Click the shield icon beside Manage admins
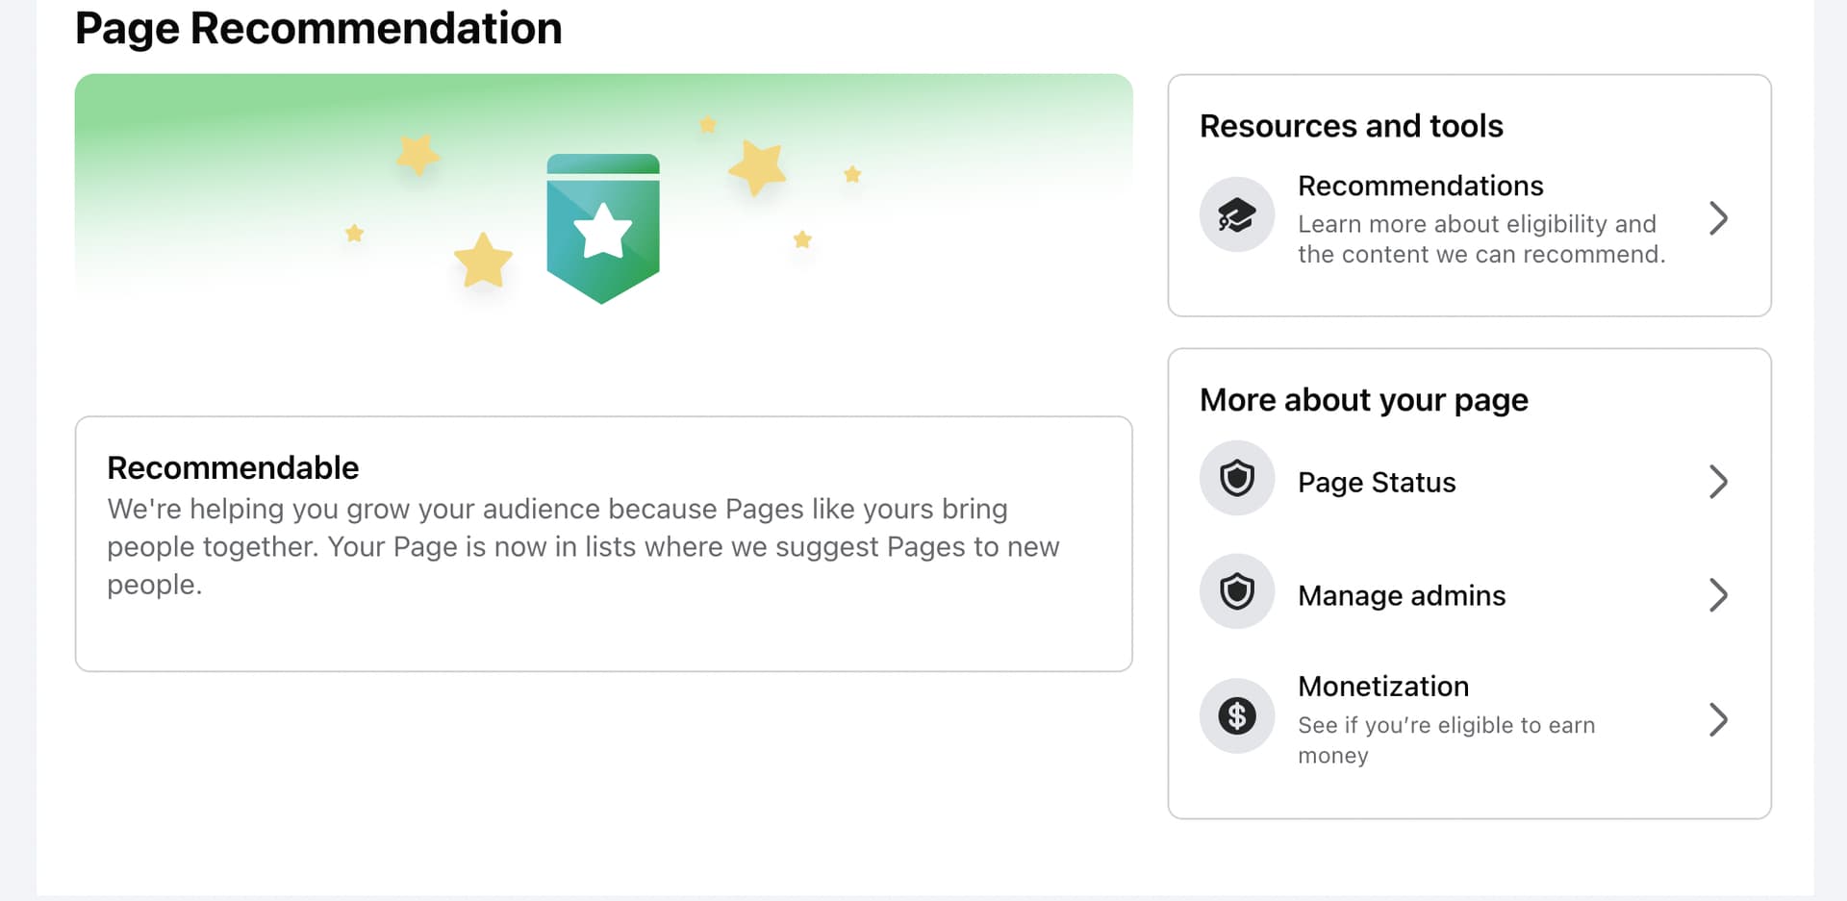 click(1236, 591)
